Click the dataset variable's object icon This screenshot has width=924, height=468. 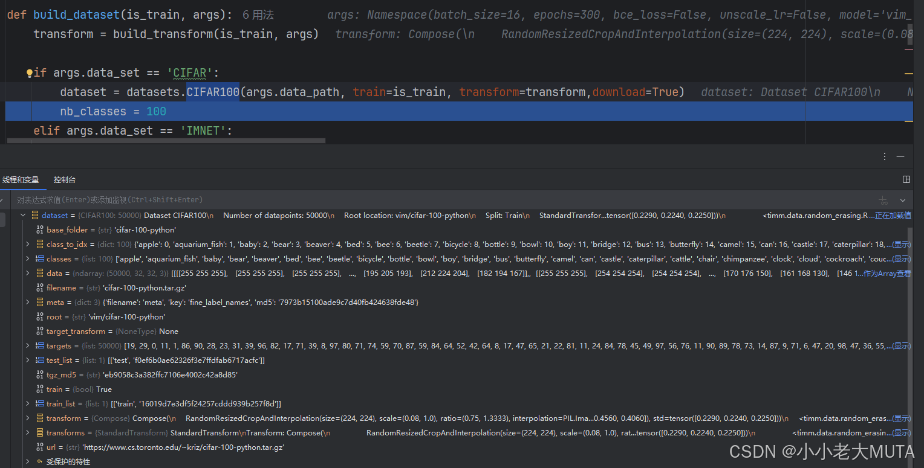point(35,215)
